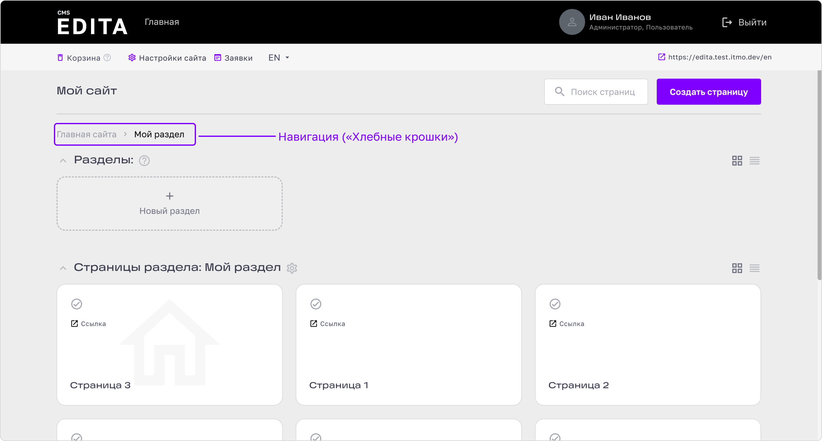Go to Главная сайта breadcrumb
822x441 pixels.
87,134
